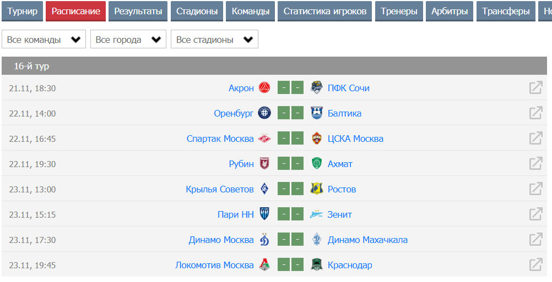Click the Krasnodar team logo

[316, 265]
